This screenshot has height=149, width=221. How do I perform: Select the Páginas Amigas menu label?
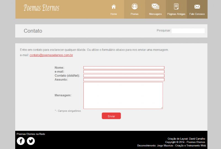(x=176, y=14)
